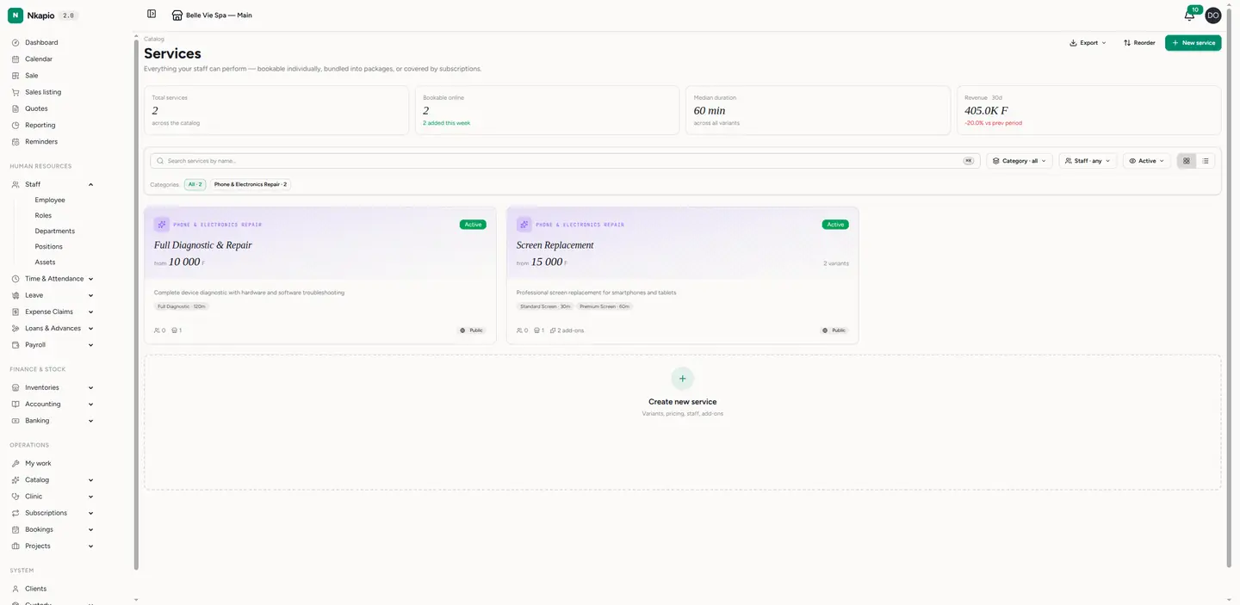Select the All · 2 category chip
1240x605 pixels.
195,184
